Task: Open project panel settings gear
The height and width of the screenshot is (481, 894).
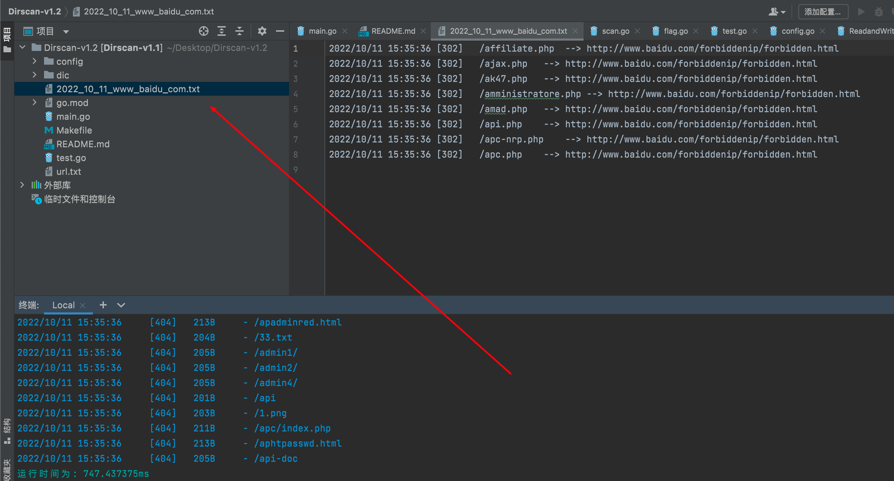Action: click(262, 31)
